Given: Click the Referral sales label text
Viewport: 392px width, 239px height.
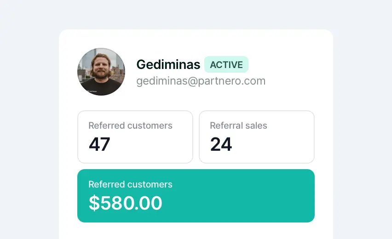Looking at the screenshot, I should tap(238, 125).
